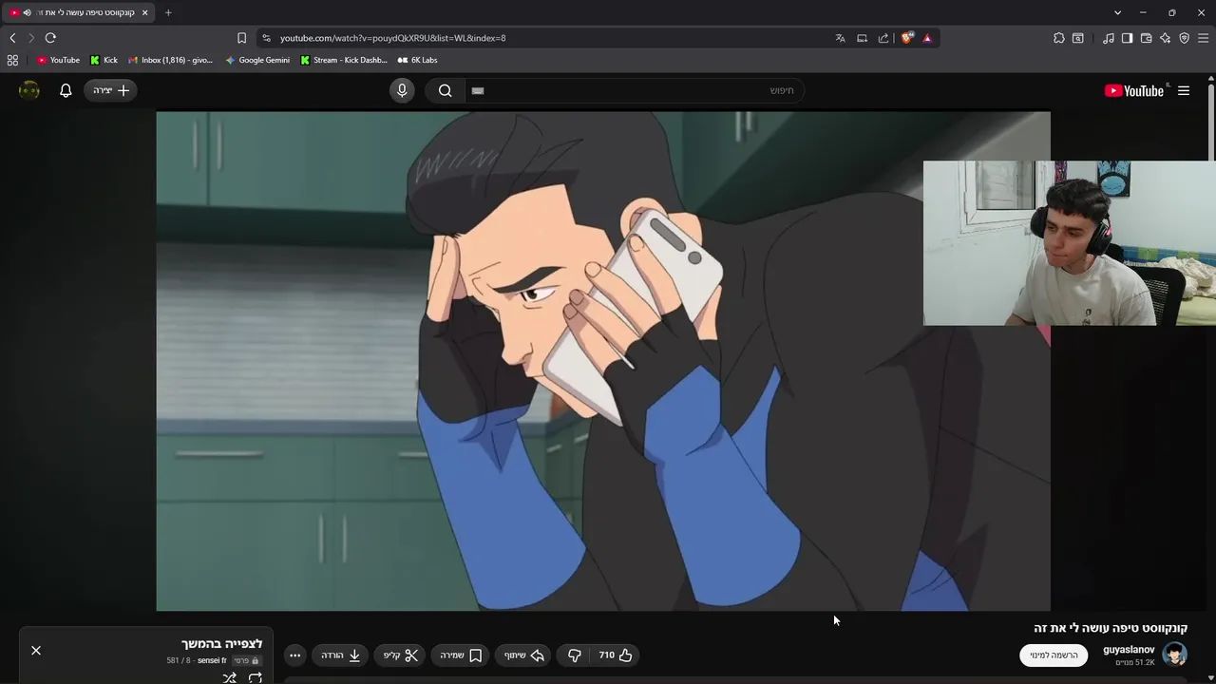Click the picture-in-picture screen icon
This screenshot has height=684, width=1216.
point(862,38)
